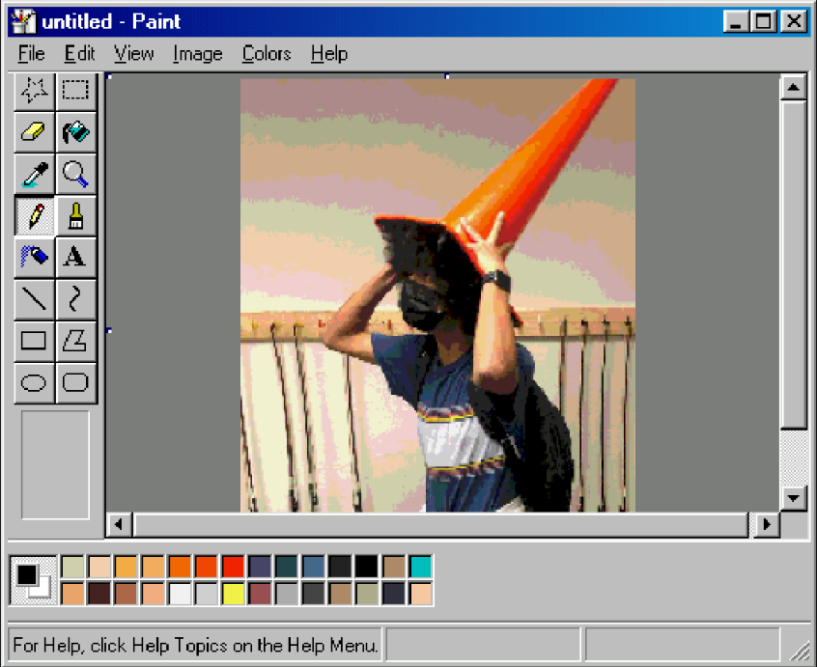Pick the Eraser tool
Screen dimensions: 817x667
tap(34, 132)
